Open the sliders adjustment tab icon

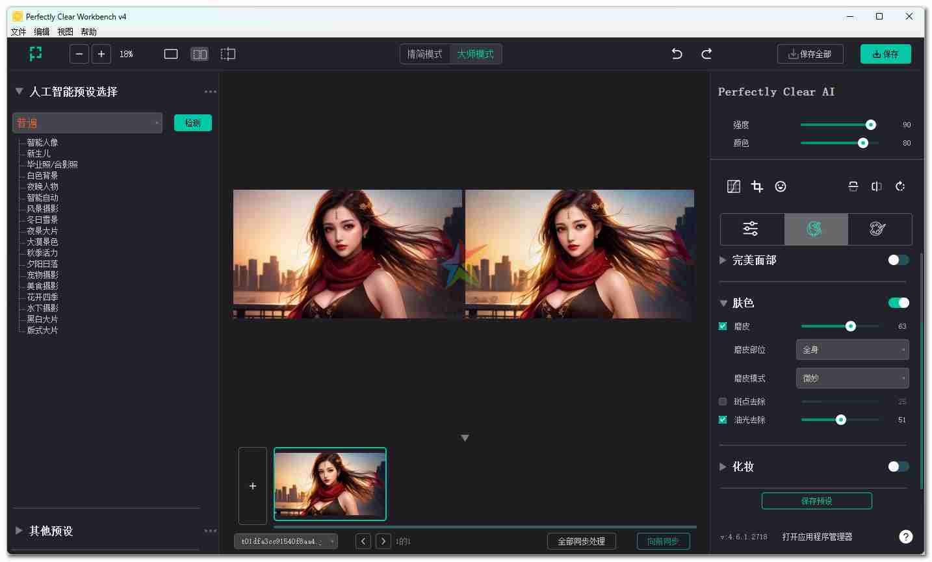click(751, 229)
